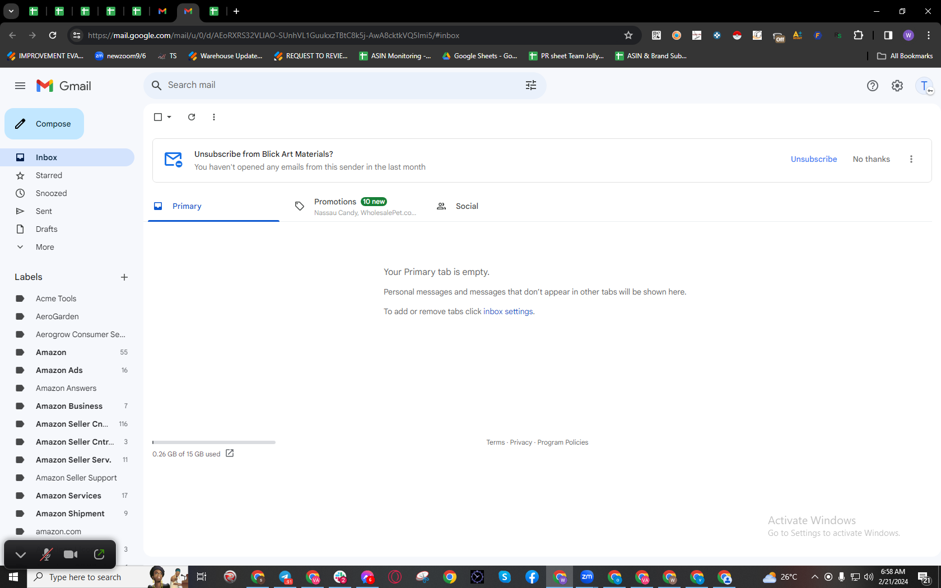
Task: Create new label plus icon
Action: 124,277
